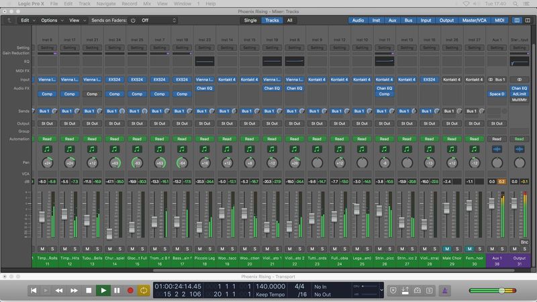537x302 pixels.
Task: Open the AdLimit plugin on Output channel
Action: [x=519, y=94]
